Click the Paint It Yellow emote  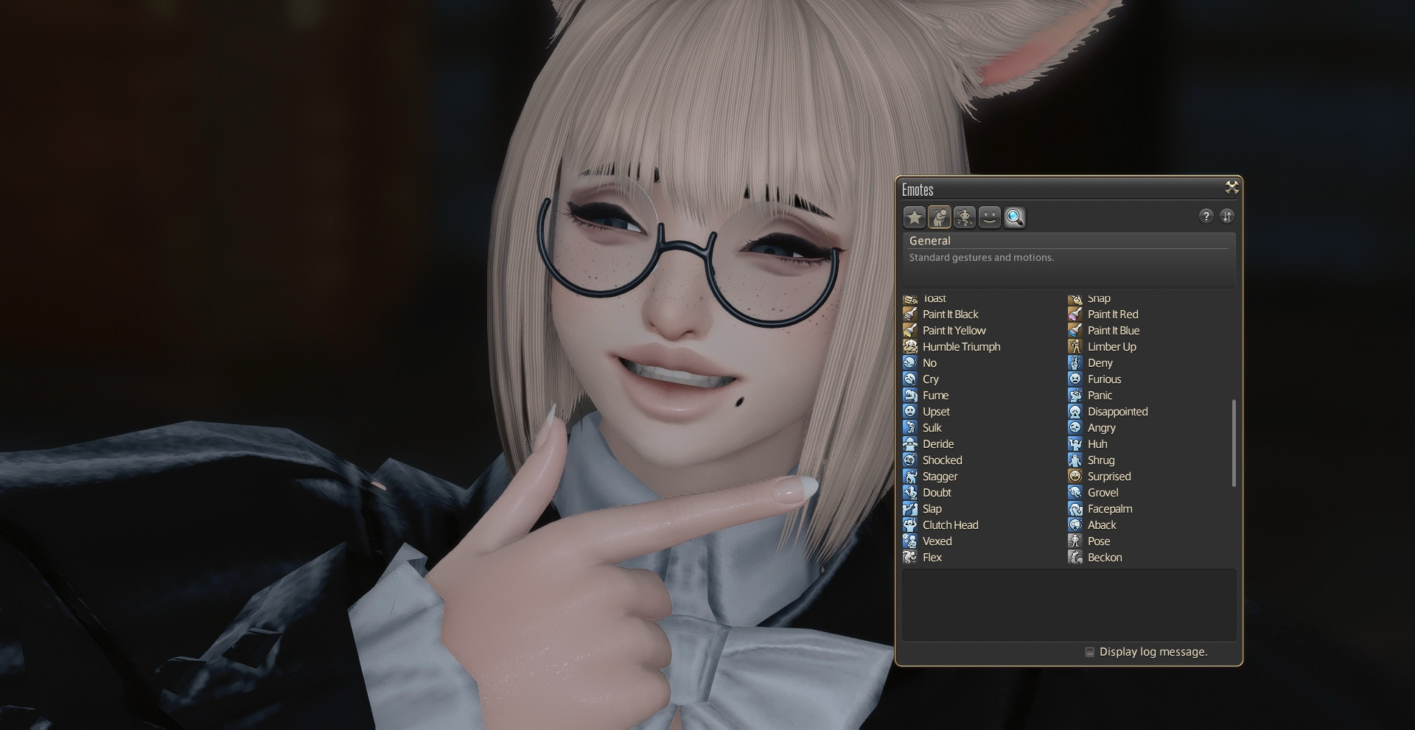point(954,331)
